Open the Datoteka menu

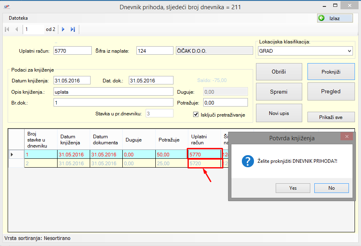[x=18, y=18]
